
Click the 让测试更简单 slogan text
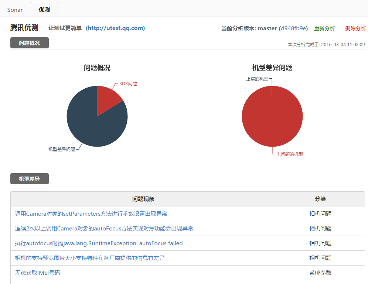coord(65,28)
